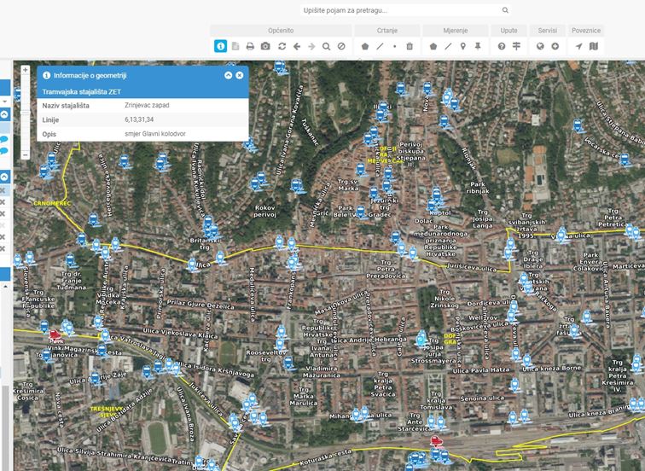Open the map icon under Poveznice

point(594,46)
